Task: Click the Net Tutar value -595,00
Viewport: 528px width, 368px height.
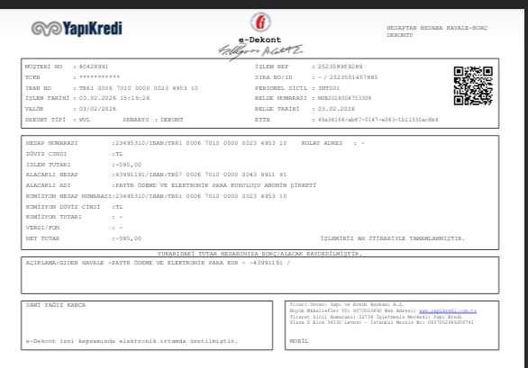Action: [128, 238]
